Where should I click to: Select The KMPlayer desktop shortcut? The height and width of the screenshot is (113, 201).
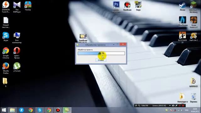(x=17, y=7)
